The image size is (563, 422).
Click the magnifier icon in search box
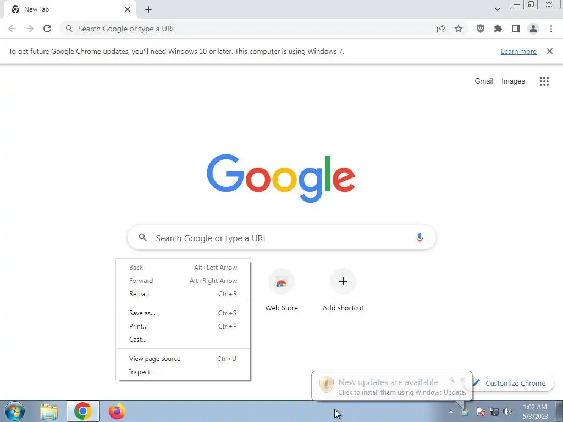(x=142, y=237)
